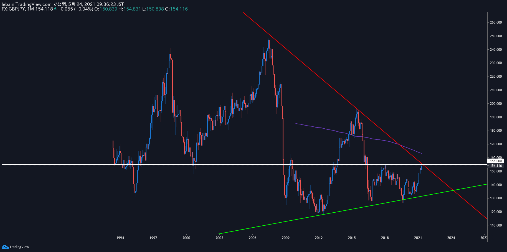This screenshot has width=507, height=252.
Task: Click the 2024 time axis label
Action: tap(451, 238)
